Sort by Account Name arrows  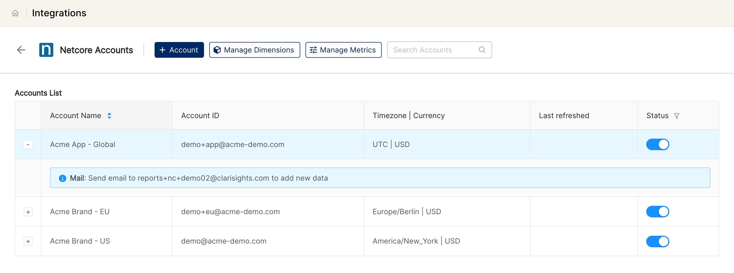tap(109, 116)
